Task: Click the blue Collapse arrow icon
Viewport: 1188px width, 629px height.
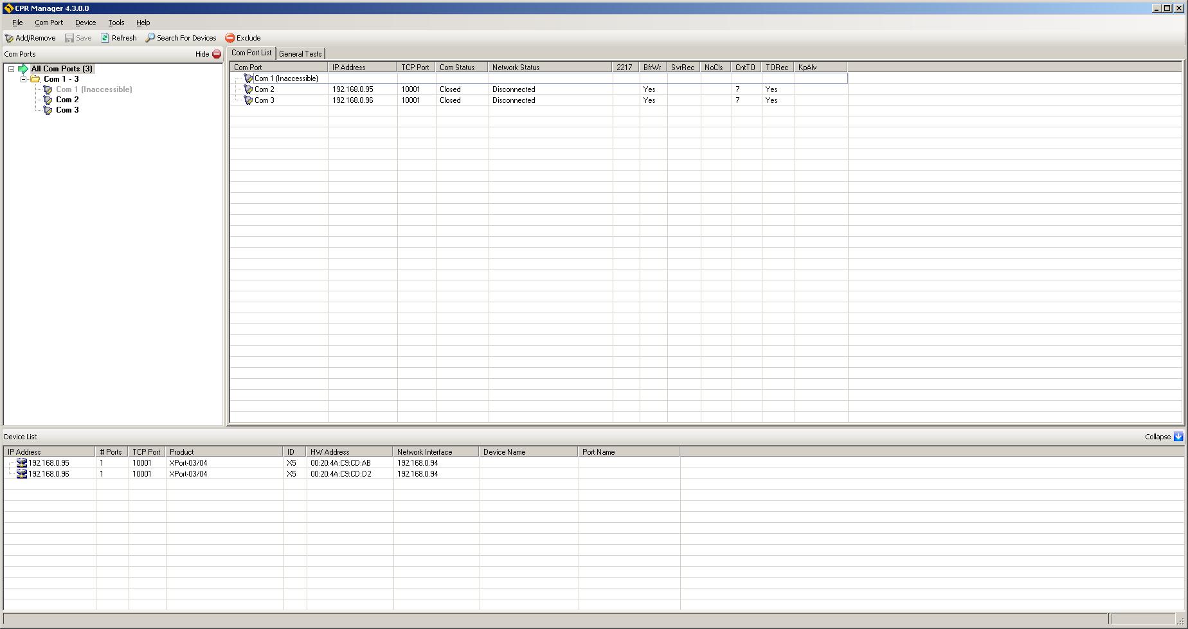Action: 1178,437
